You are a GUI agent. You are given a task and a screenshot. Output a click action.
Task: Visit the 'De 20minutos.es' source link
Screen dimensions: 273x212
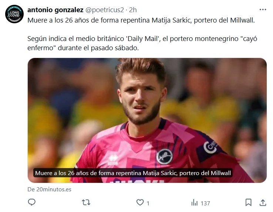point(49,189)
